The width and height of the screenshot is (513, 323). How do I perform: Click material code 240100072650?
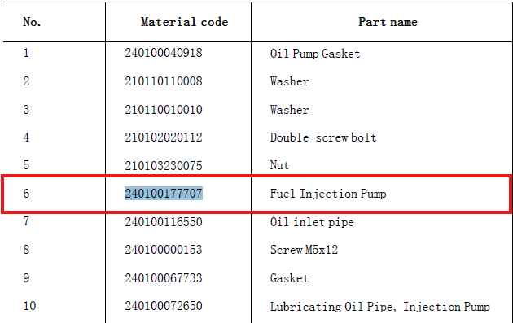coord(164,306)
